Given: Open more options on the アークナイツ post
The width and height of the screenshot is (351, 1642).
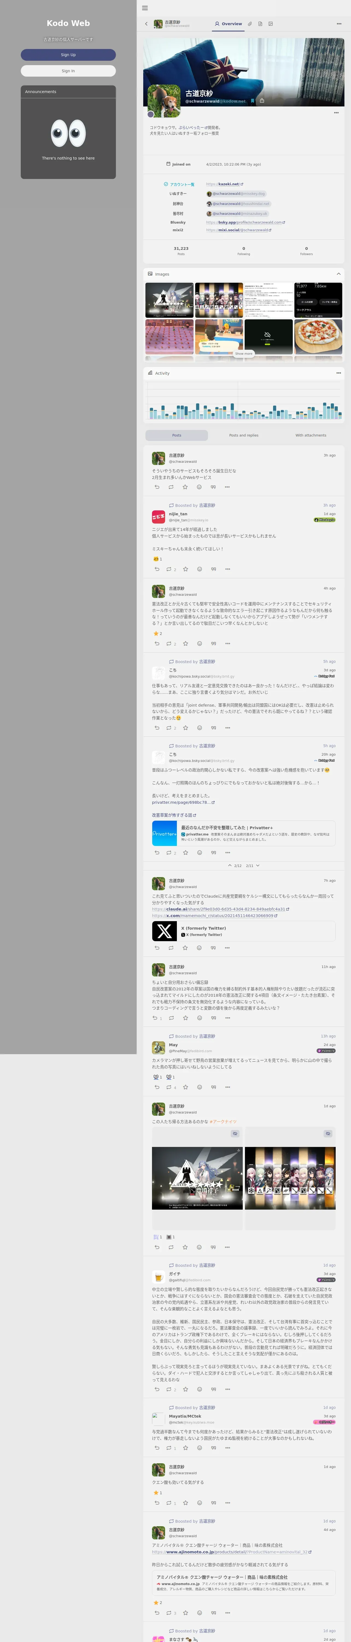Looking at the screenshot, I should pos(227,1247).
